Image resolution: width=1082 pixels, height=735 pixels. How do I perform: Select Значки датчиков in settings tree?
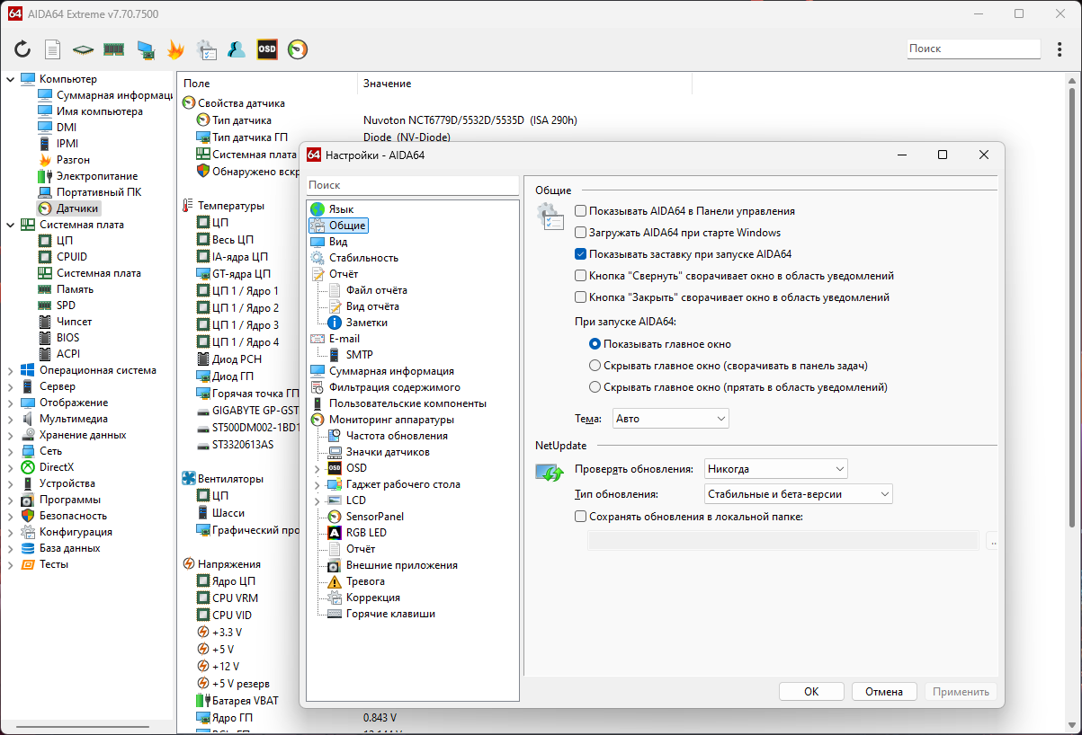click(x=388, y=452)
